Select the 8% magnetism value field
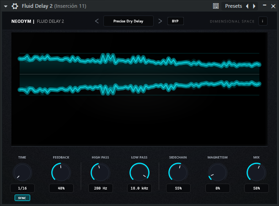 coord(218,188)
